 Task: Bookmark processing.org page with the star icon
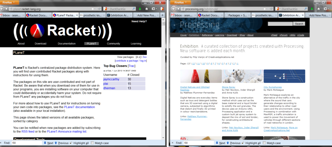click(x=265, y=9)
